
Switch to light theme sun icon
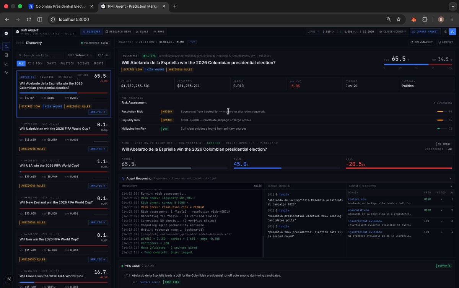pos(445,32)
